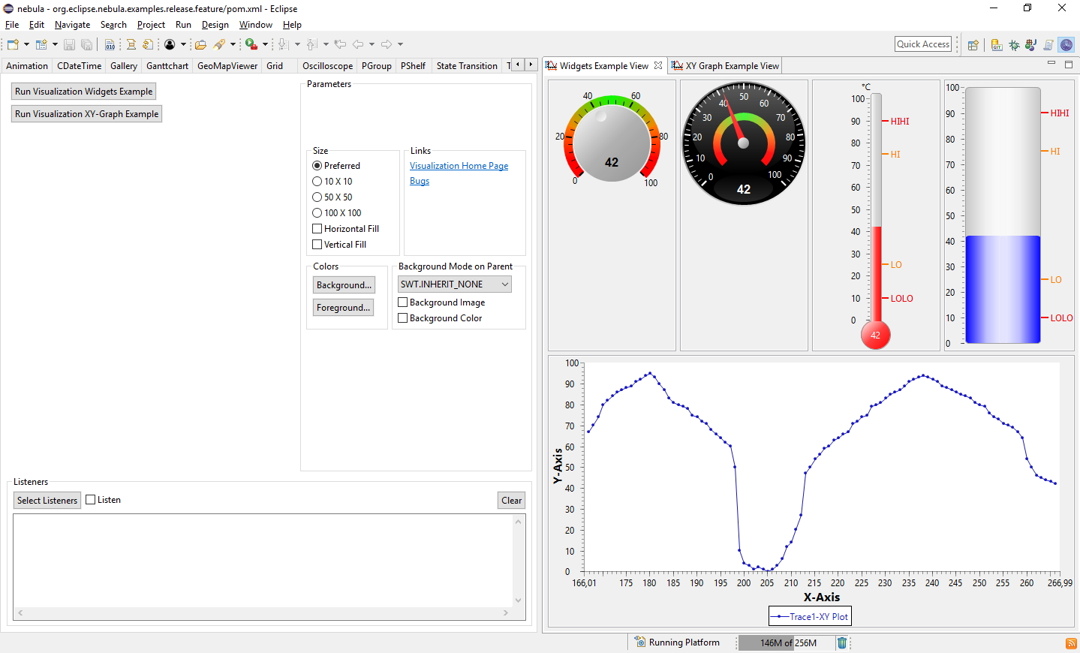Select the 50 X 50 size option
Image resolution: width=1080 pixels, height=653 pixels.
tap(317, 197)
